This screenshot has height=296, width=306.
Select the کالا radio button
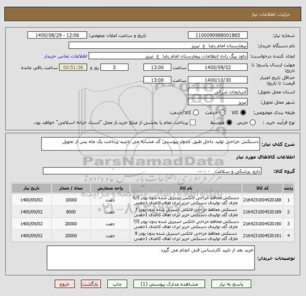tap(243, 113)
